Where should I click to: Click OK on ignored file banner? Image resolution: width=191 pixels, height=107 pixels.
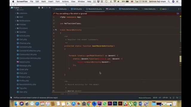[178, 14]
